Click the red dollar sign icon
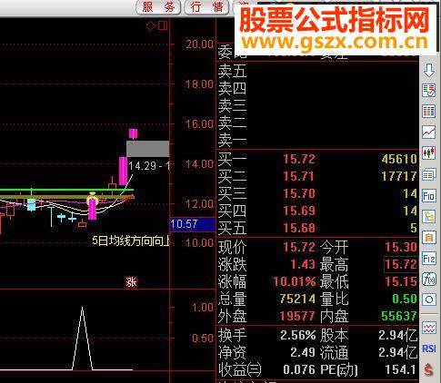Viewport: 441px width, 383px height. (429, 369)
